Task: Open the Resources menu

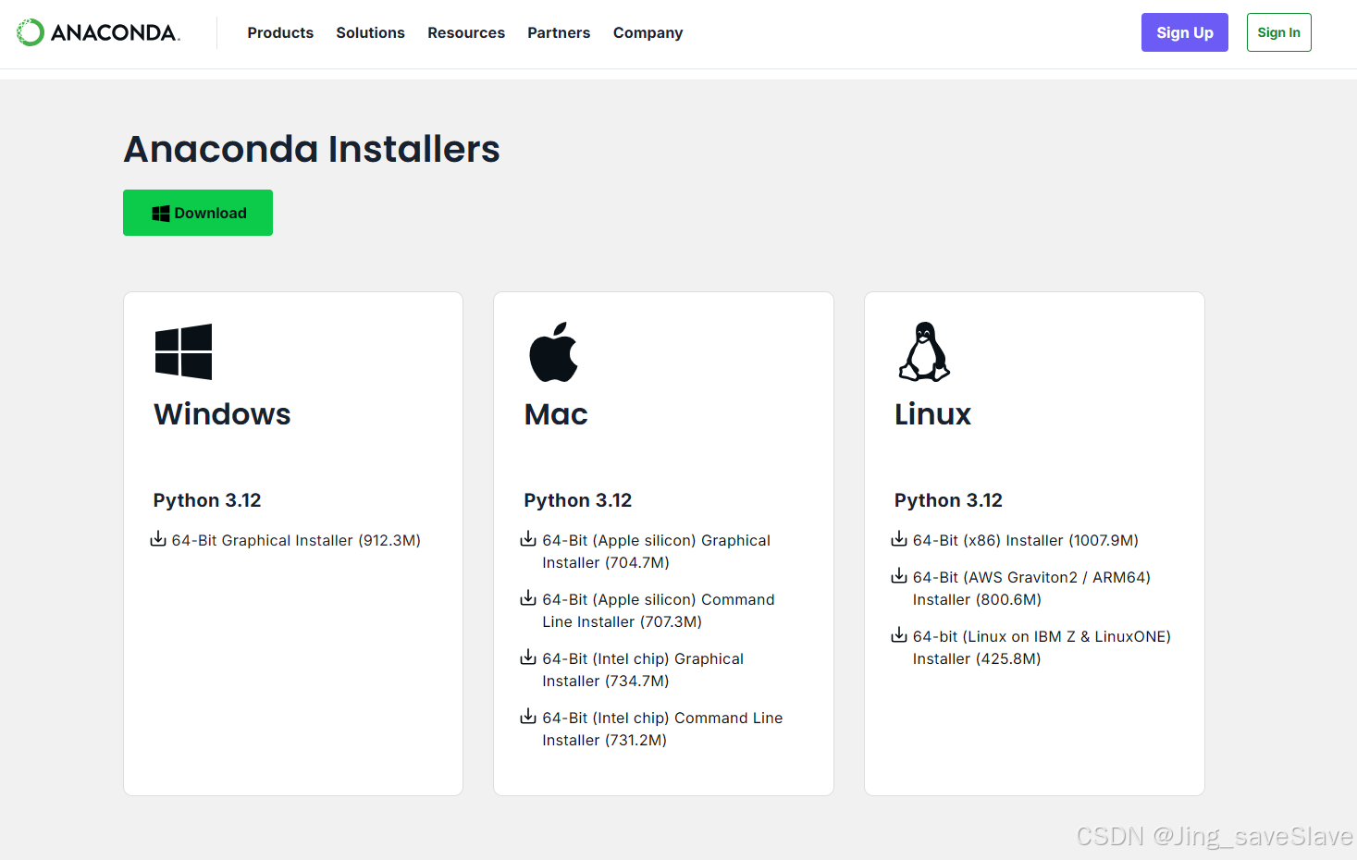Action: [466, 32]
